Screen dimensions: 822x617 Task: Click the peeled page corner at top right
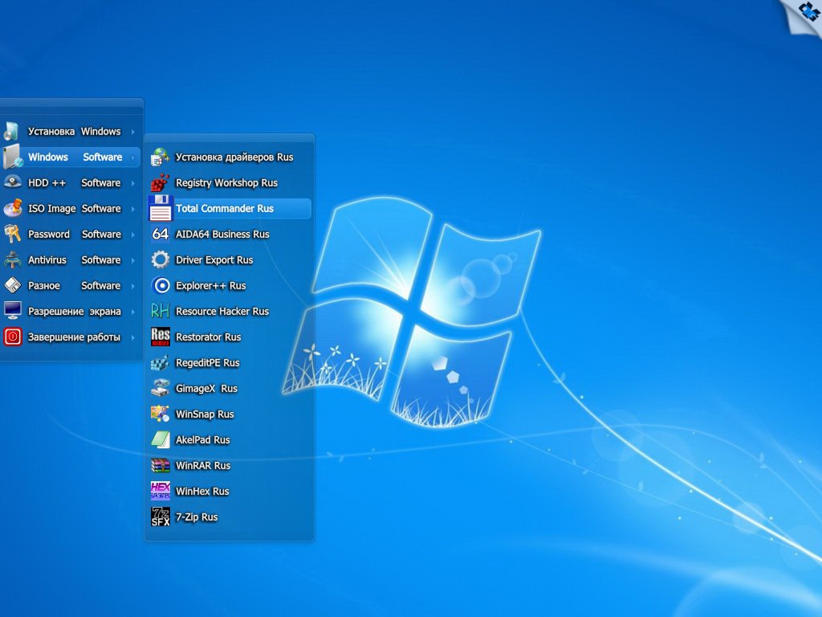point(803,16)
